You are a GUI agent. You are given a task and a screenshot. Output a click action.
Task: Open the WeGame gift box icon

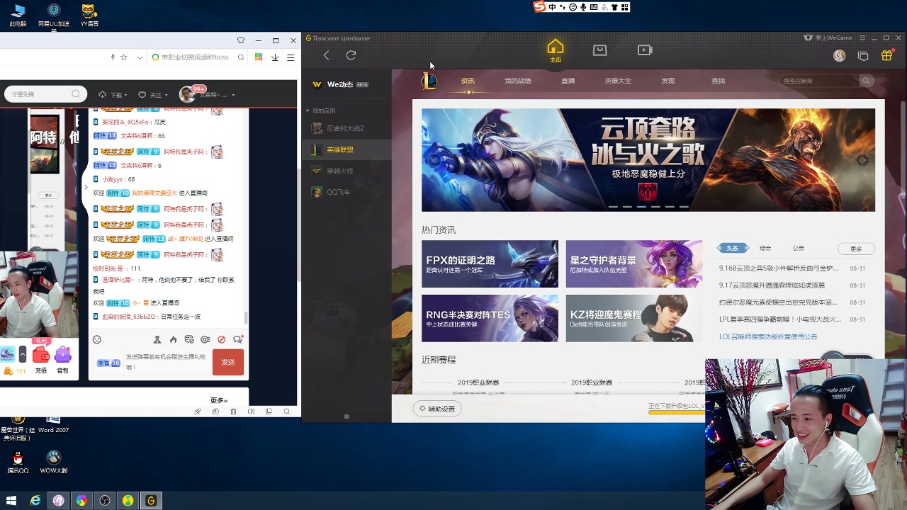[886, 55]
